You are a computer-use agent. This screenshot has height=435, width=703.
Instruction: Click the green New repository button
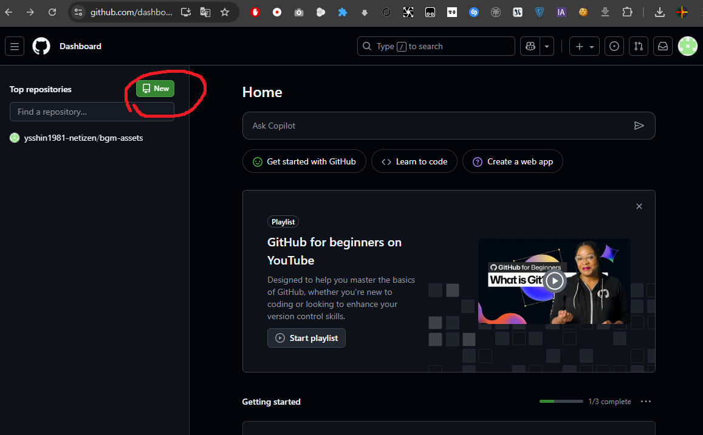click(x=155, y=89)
